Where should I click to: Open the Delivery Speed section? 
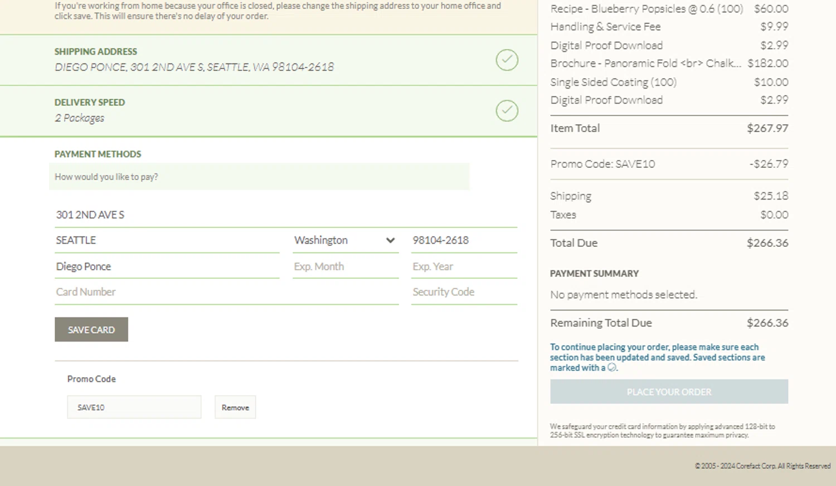(269, 110)
